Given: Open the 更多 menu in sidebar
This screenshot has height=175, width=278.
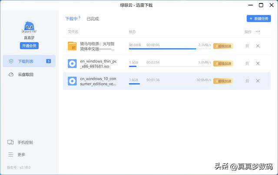Looking at the screenshot, I should point(21,155).
